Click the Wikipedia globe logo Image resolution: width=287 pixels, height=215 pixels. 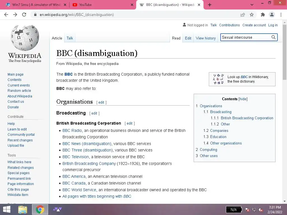pos(25,38)
